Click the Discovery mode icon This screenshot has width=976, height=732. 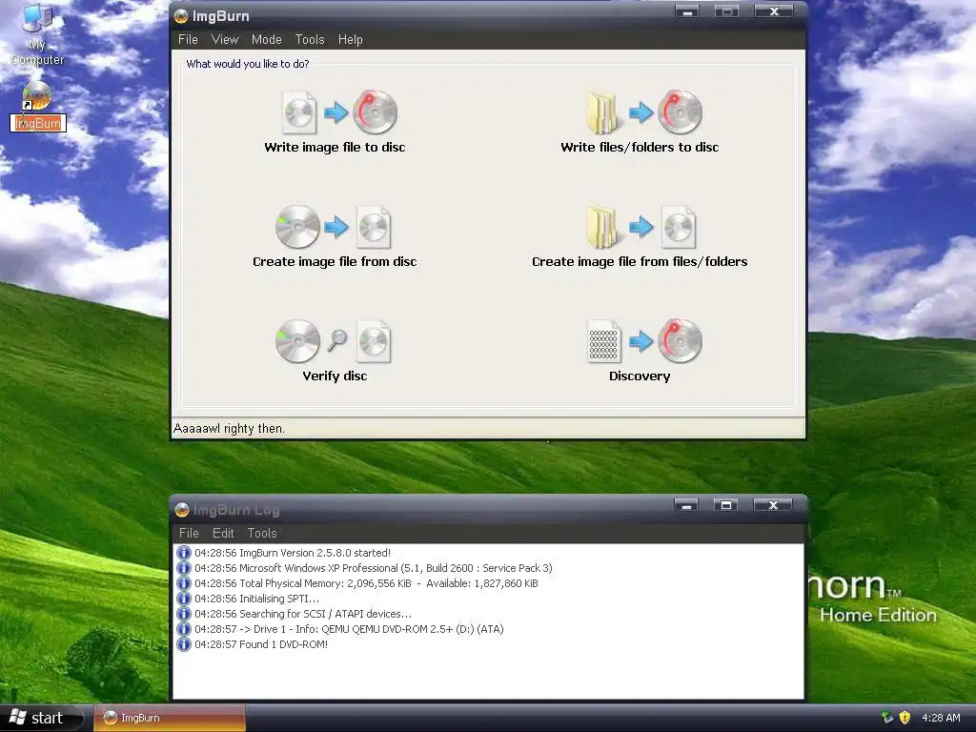point(644,341)
